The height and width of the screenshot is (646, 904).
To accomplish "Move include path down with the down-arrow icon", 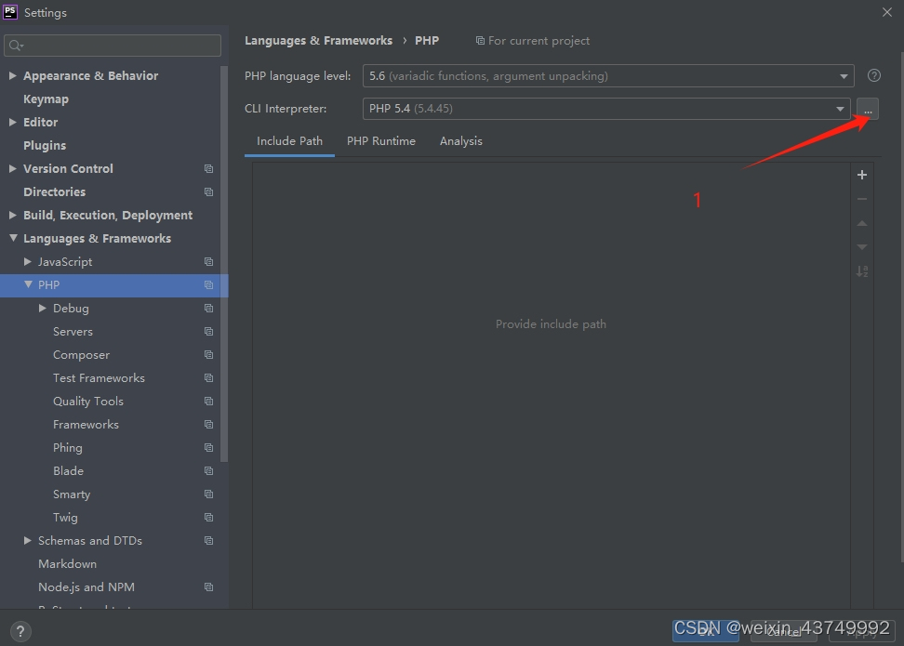I will pyautogui.click(x=862, y=246).
